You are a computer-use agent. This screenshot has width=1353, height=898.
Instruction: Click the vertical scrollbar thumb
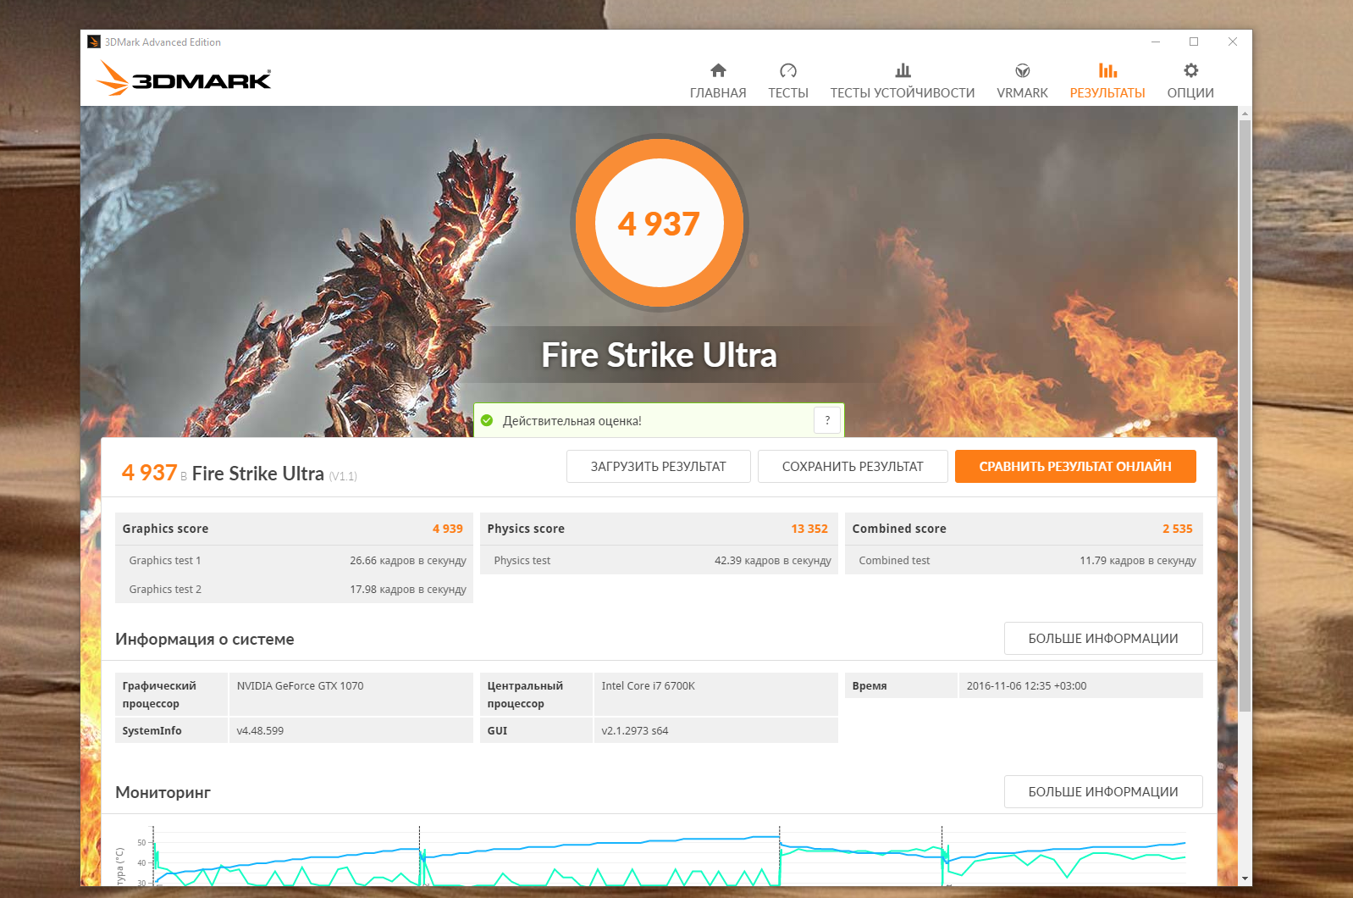(x=1245, y=415)
